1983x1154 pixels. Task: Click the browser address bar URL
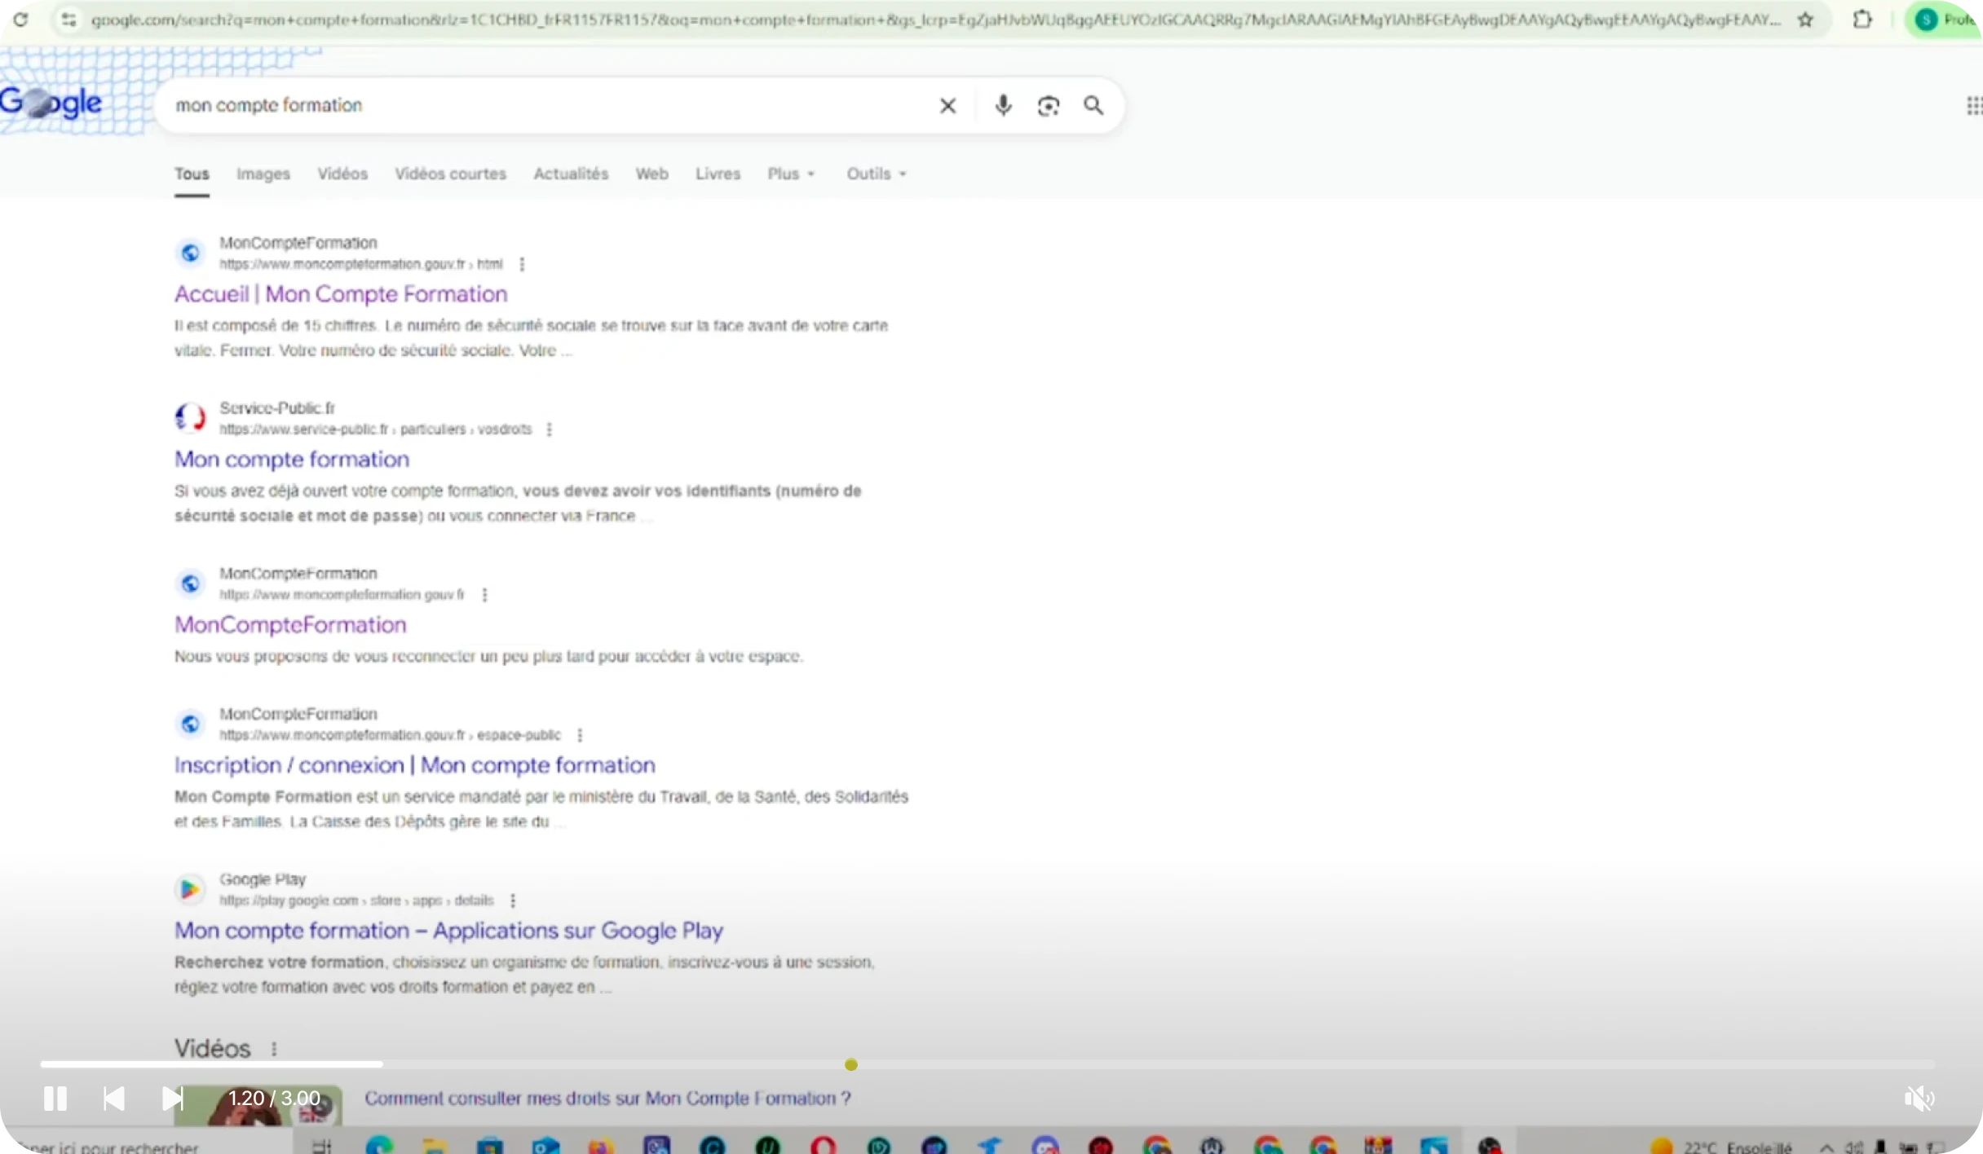935,20
